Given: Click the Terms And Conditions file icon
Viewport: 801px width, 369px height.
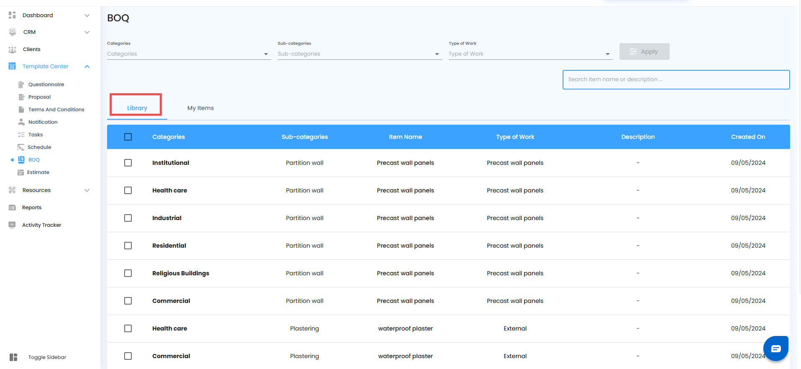Looking at the screenshot, I should 21,110.
